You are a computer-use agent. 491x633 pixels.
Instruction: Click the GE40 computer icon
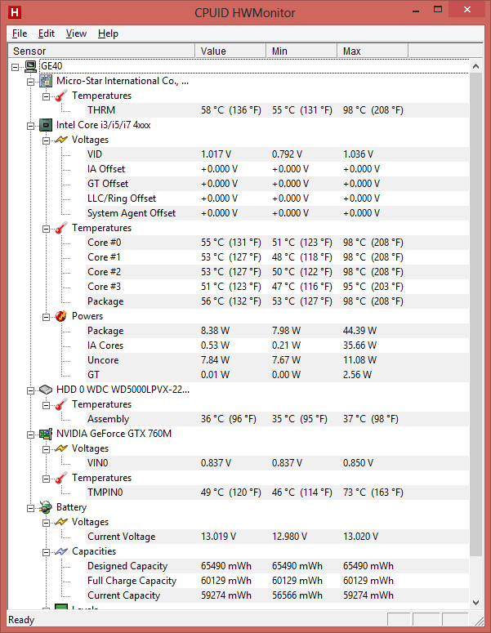[x=31, y=66]
